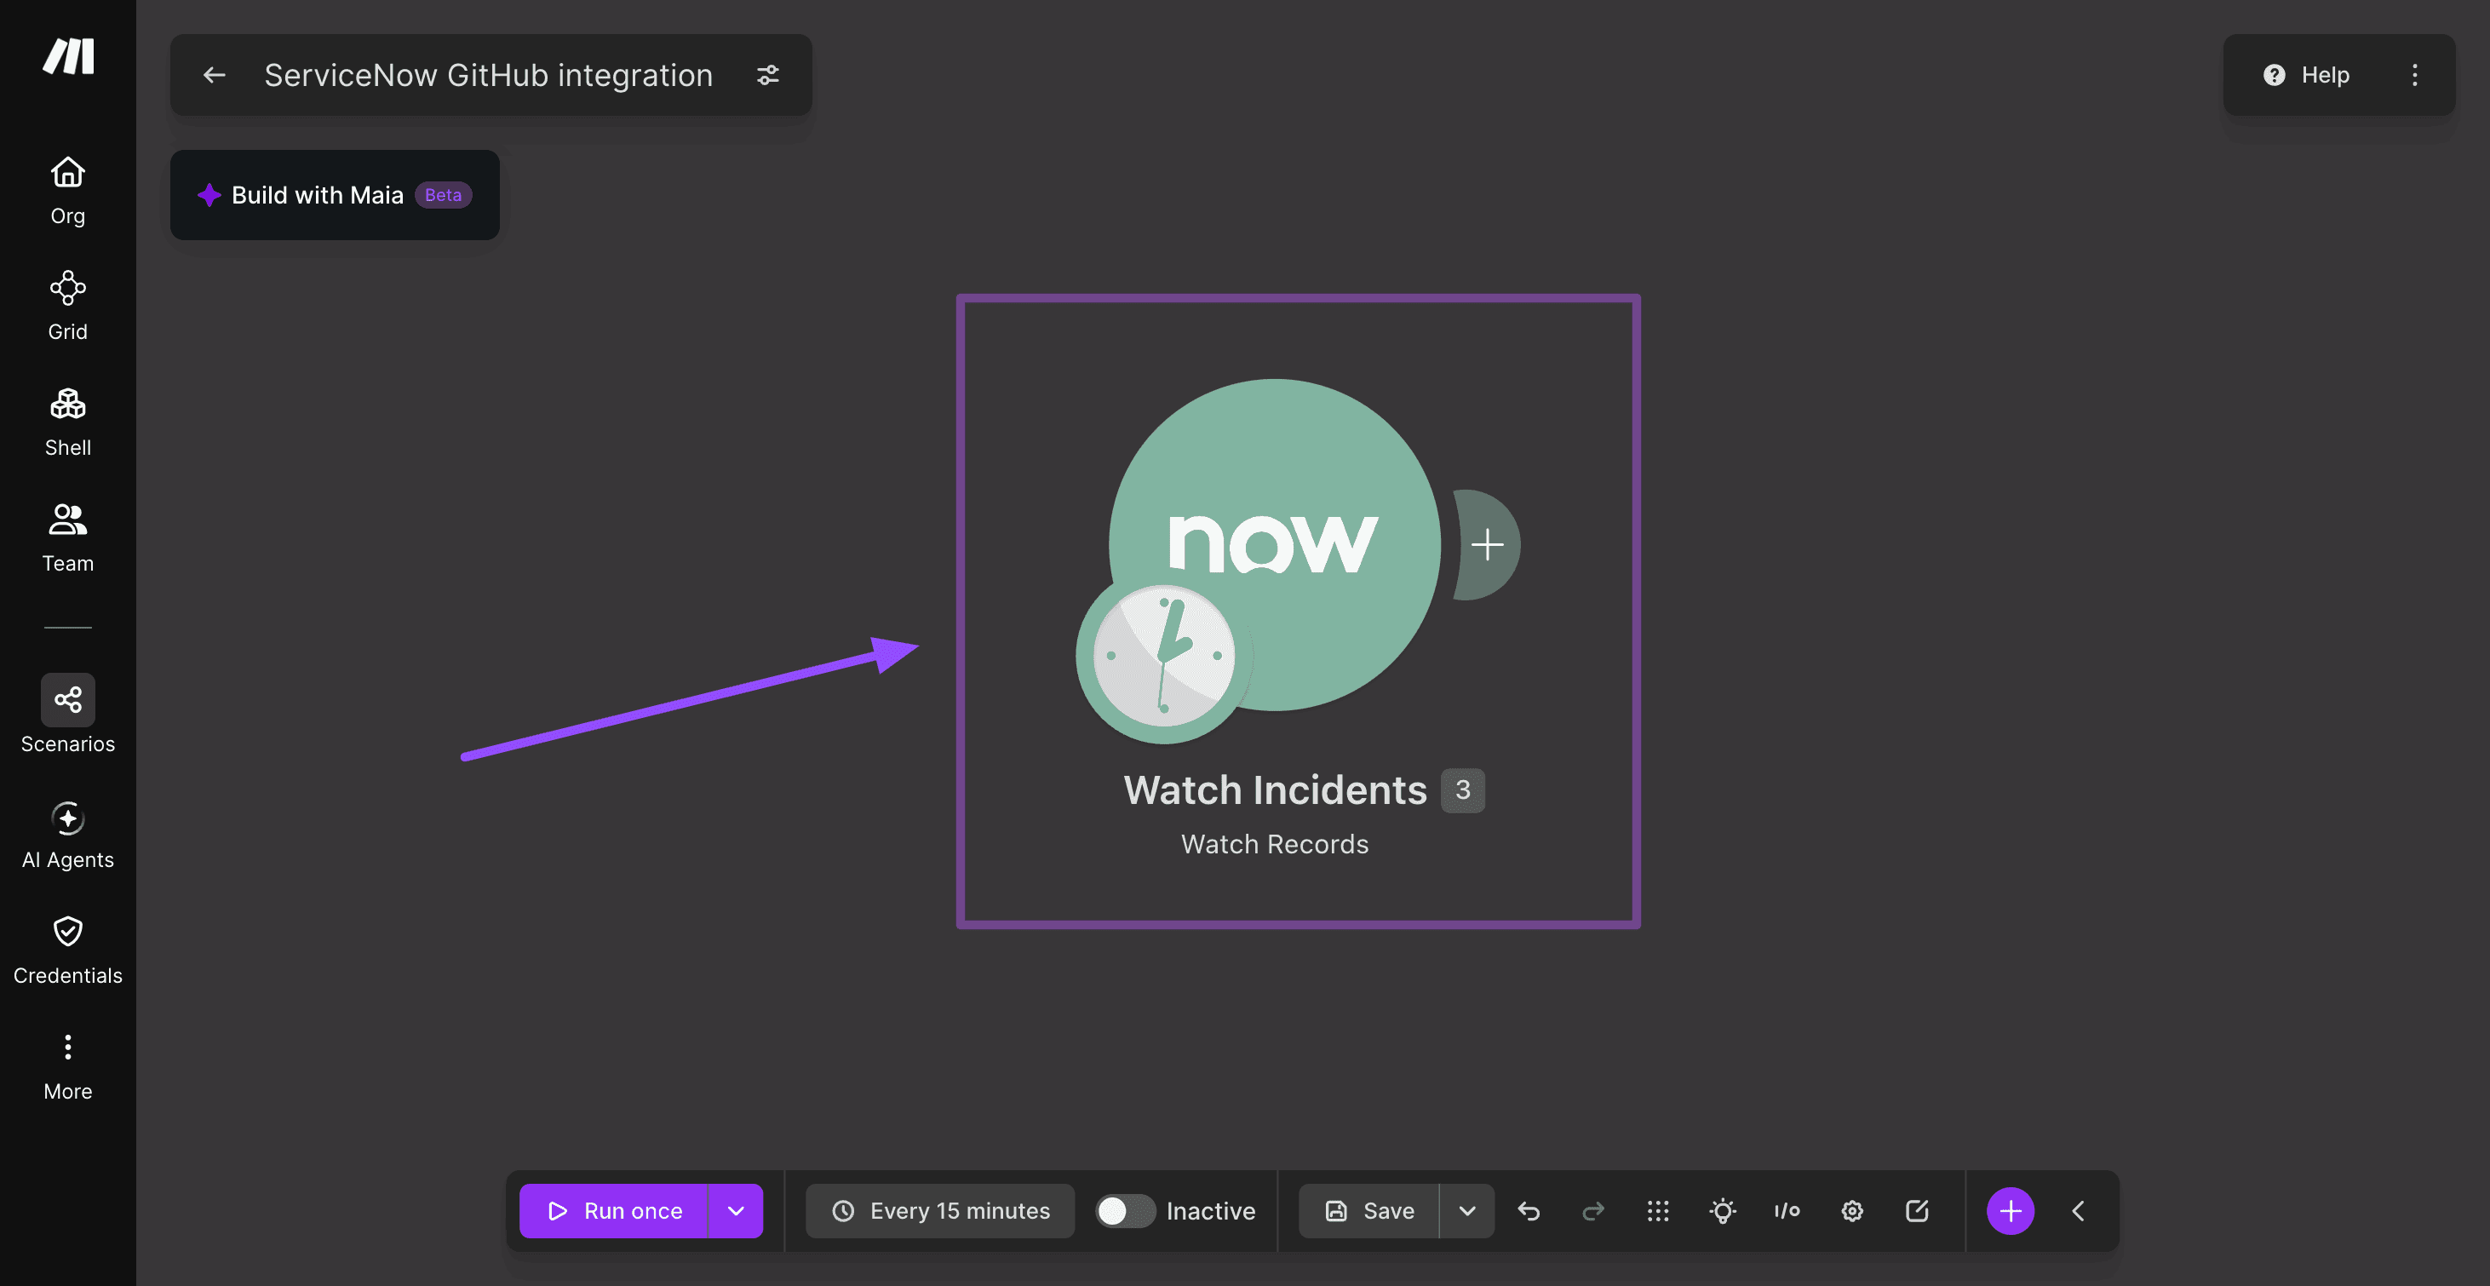Add a module with purple plus
Screen dimensions: 2490x1286
(x=2011, y=1210)
